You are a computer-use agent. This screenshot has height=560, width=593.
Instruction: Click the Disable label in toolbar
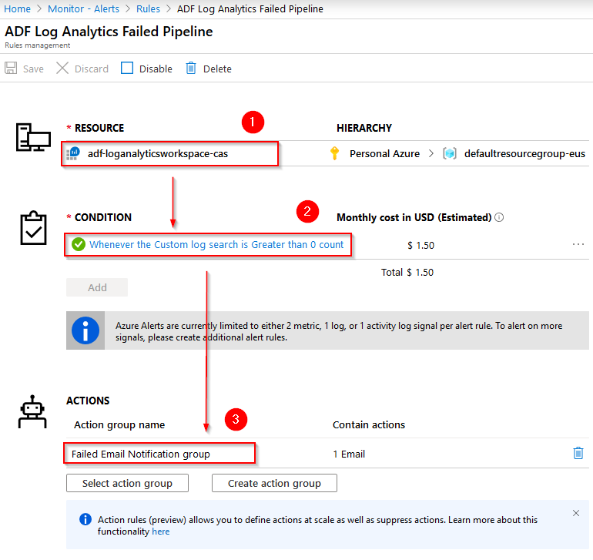(156, 69)
